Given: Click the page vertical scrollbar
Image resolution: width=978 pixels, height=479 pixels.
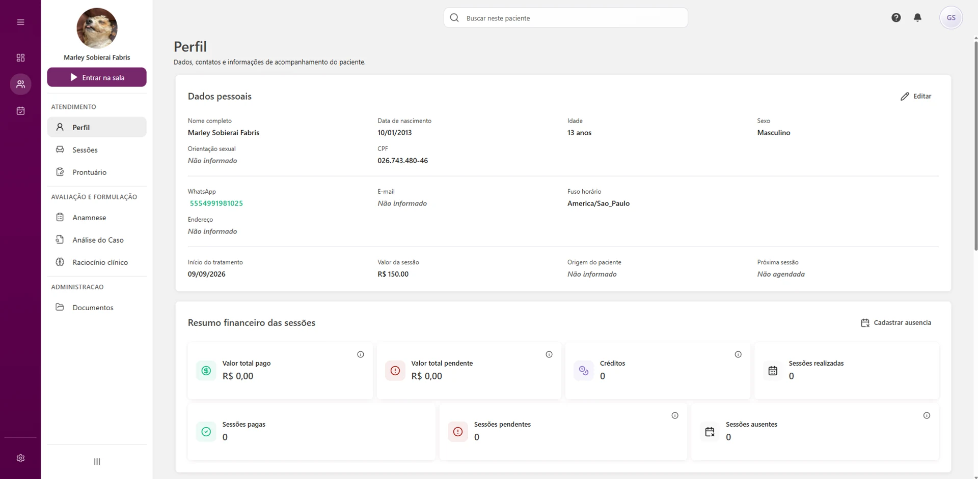Looking at the screenshot, I should click(975, 145).
